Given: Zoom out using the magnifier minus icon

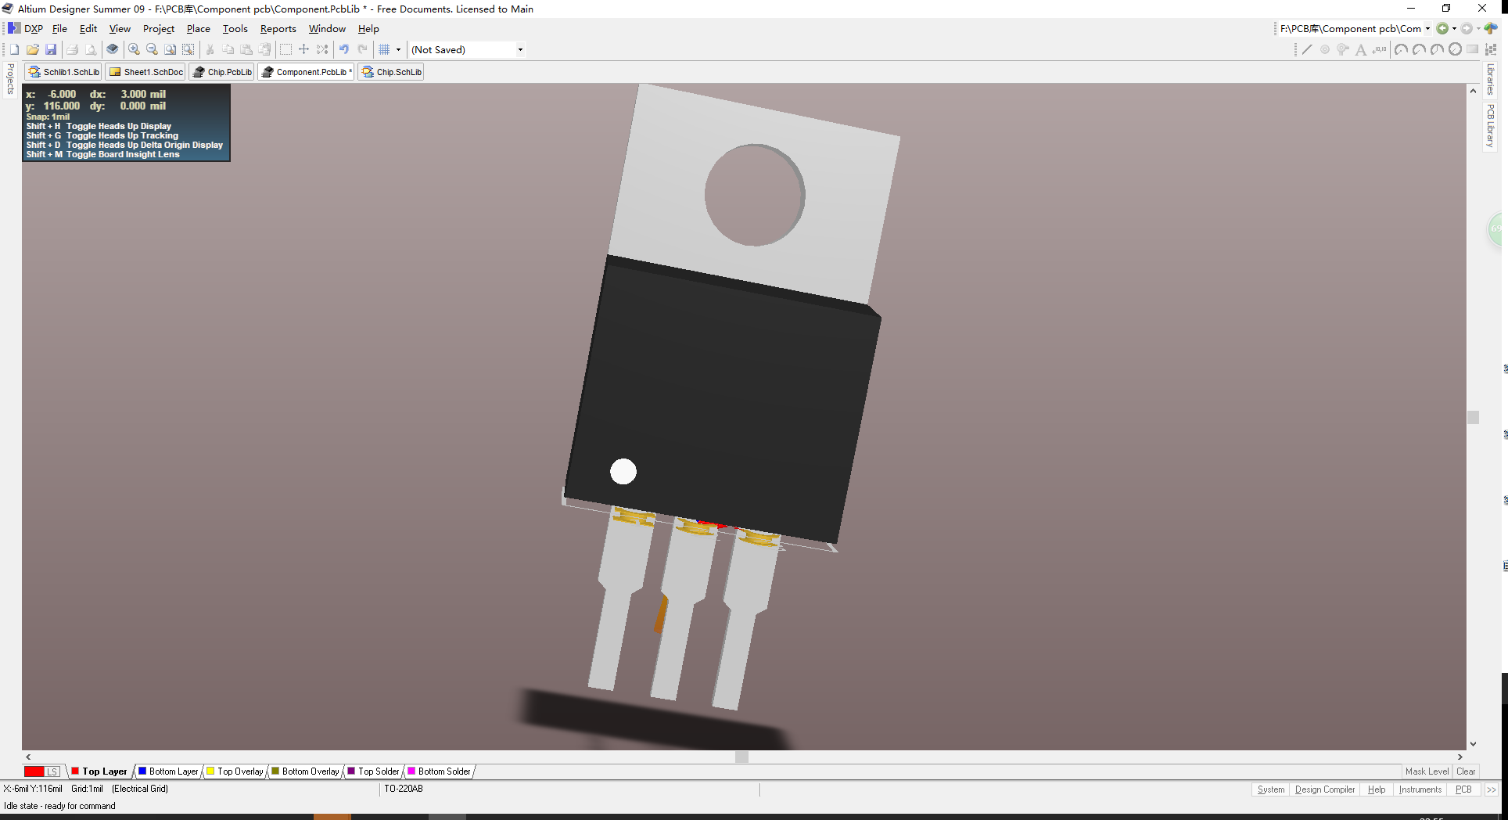Looking at the screenshot, I should click(152, 49).
